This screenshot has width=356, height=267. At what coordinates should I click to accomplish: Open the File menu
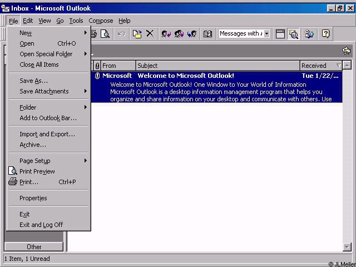tap(13, 21)
